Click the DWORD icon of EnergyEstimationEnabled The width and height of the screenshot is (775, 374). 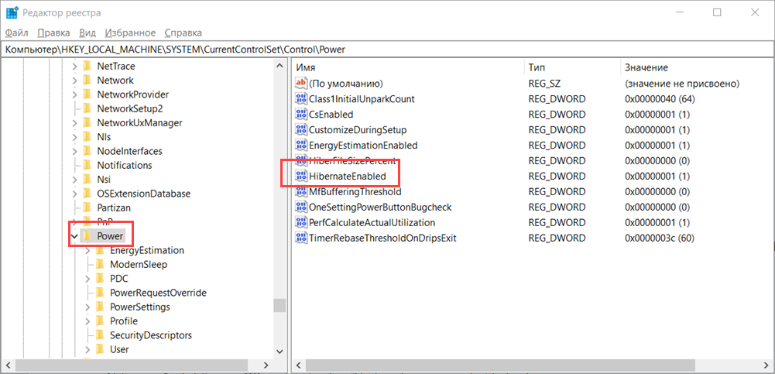click(301, 146)
